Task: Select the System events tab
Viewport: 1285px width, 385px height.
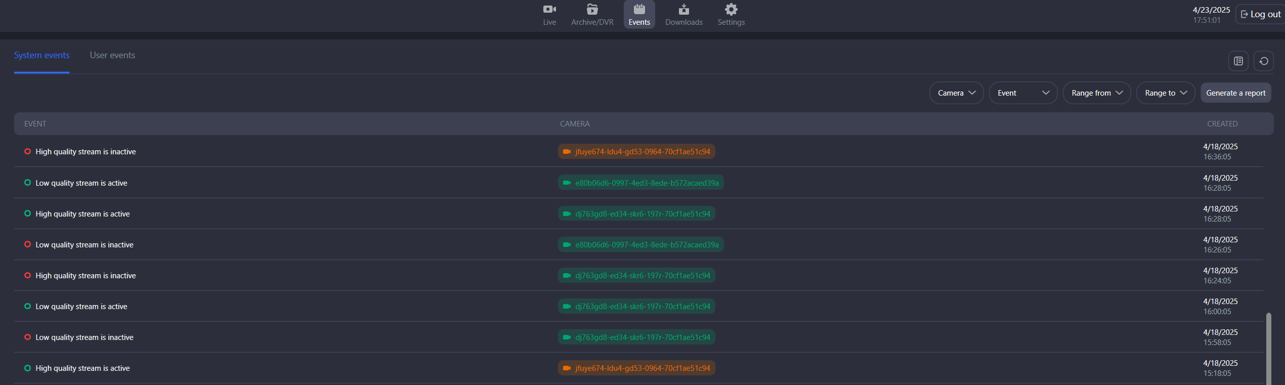Action: 41,55
